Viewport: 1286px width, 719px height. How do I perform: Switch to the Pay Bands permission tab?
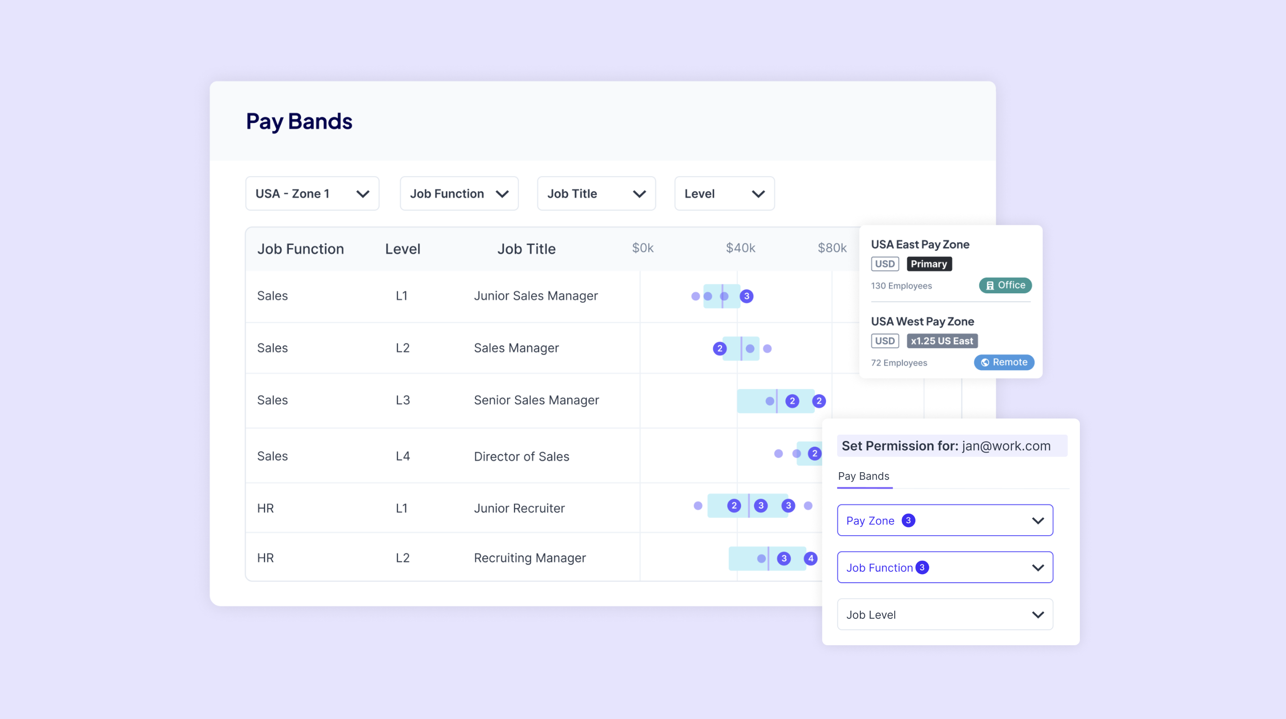click(863, 476)
